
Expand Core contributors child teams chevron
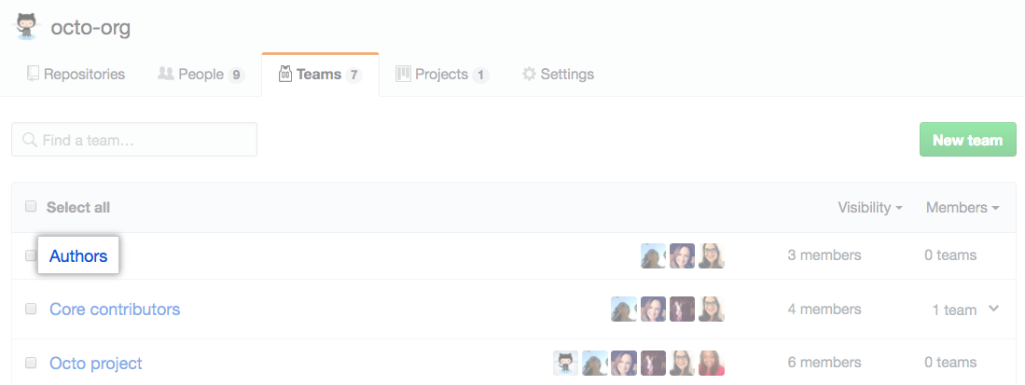tap(993, 309)
